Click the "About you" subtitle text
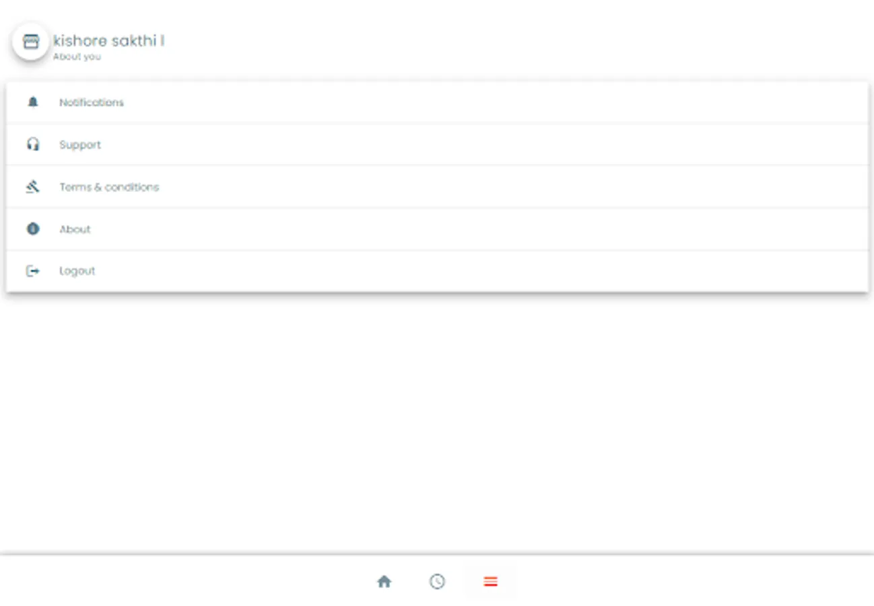The width and height of the screenshot is (874, 606). tap(77, 57)
